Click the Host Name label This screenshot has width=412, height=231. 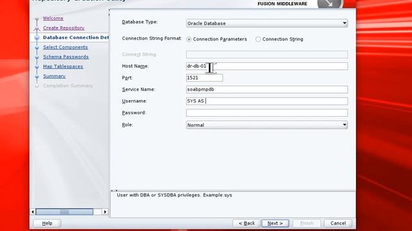point(135,66)
